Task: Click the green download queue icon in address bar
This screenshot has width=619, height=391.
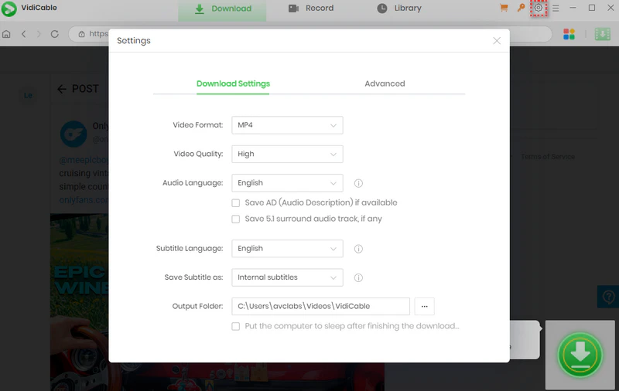Action: [603, 34]
